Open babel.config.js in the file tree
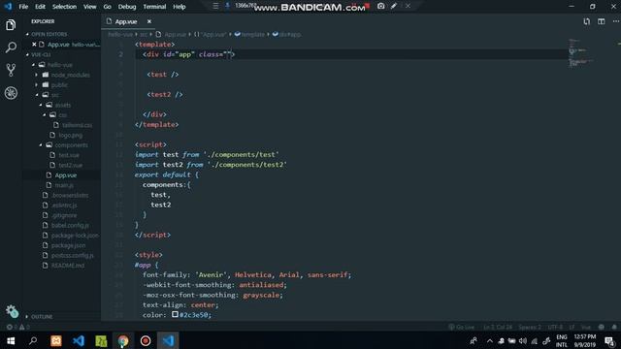This screenshot has width=621, height=349. tap(70, 225)
